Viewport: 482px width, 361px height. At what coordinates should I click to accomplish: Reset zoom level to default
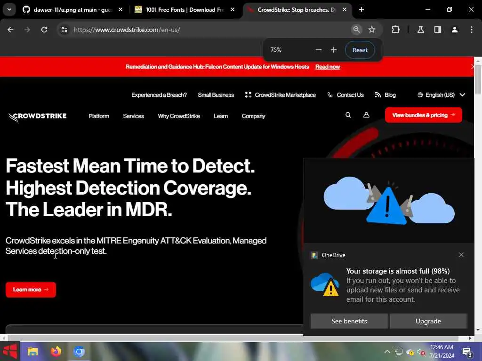pyautogui.click(x=360, y=50)
